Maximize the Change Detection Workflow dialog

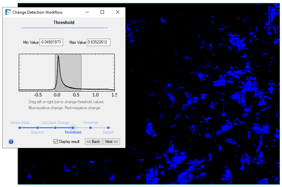(102, 12)
